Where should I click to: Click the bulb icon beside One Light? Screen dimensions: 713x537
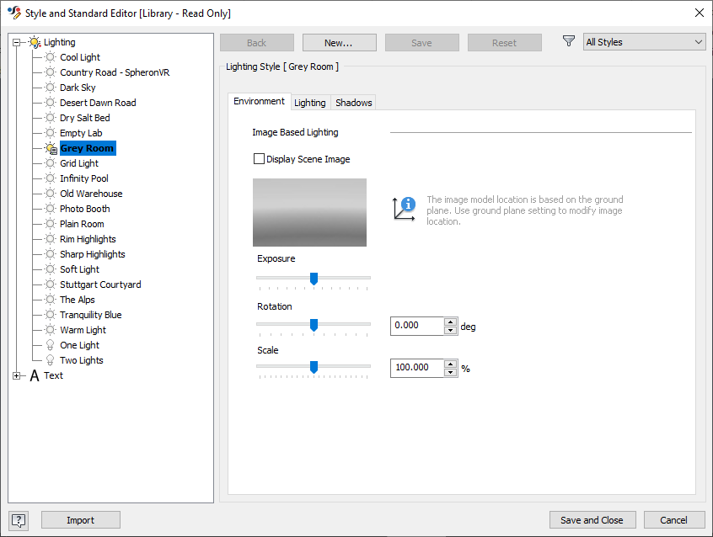pyautogui.click(x=48, y=344)
